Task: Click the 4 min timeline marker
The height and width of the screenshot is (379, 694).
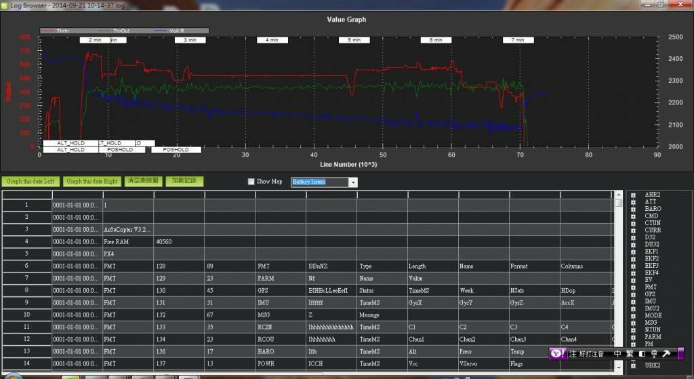Action: click(x=272, y=40)
